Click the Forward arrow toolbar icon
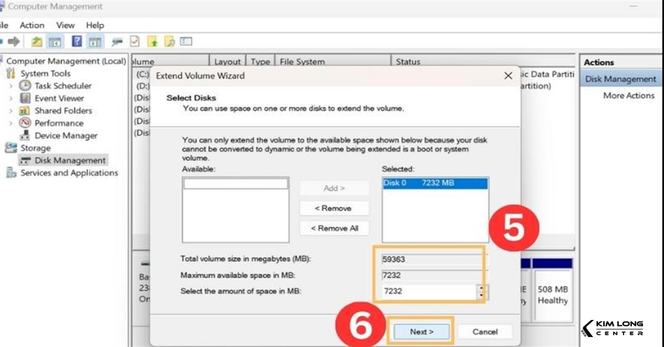Image resolution: width=664 pixels, height=347 pixels. [x=14, y=41]
